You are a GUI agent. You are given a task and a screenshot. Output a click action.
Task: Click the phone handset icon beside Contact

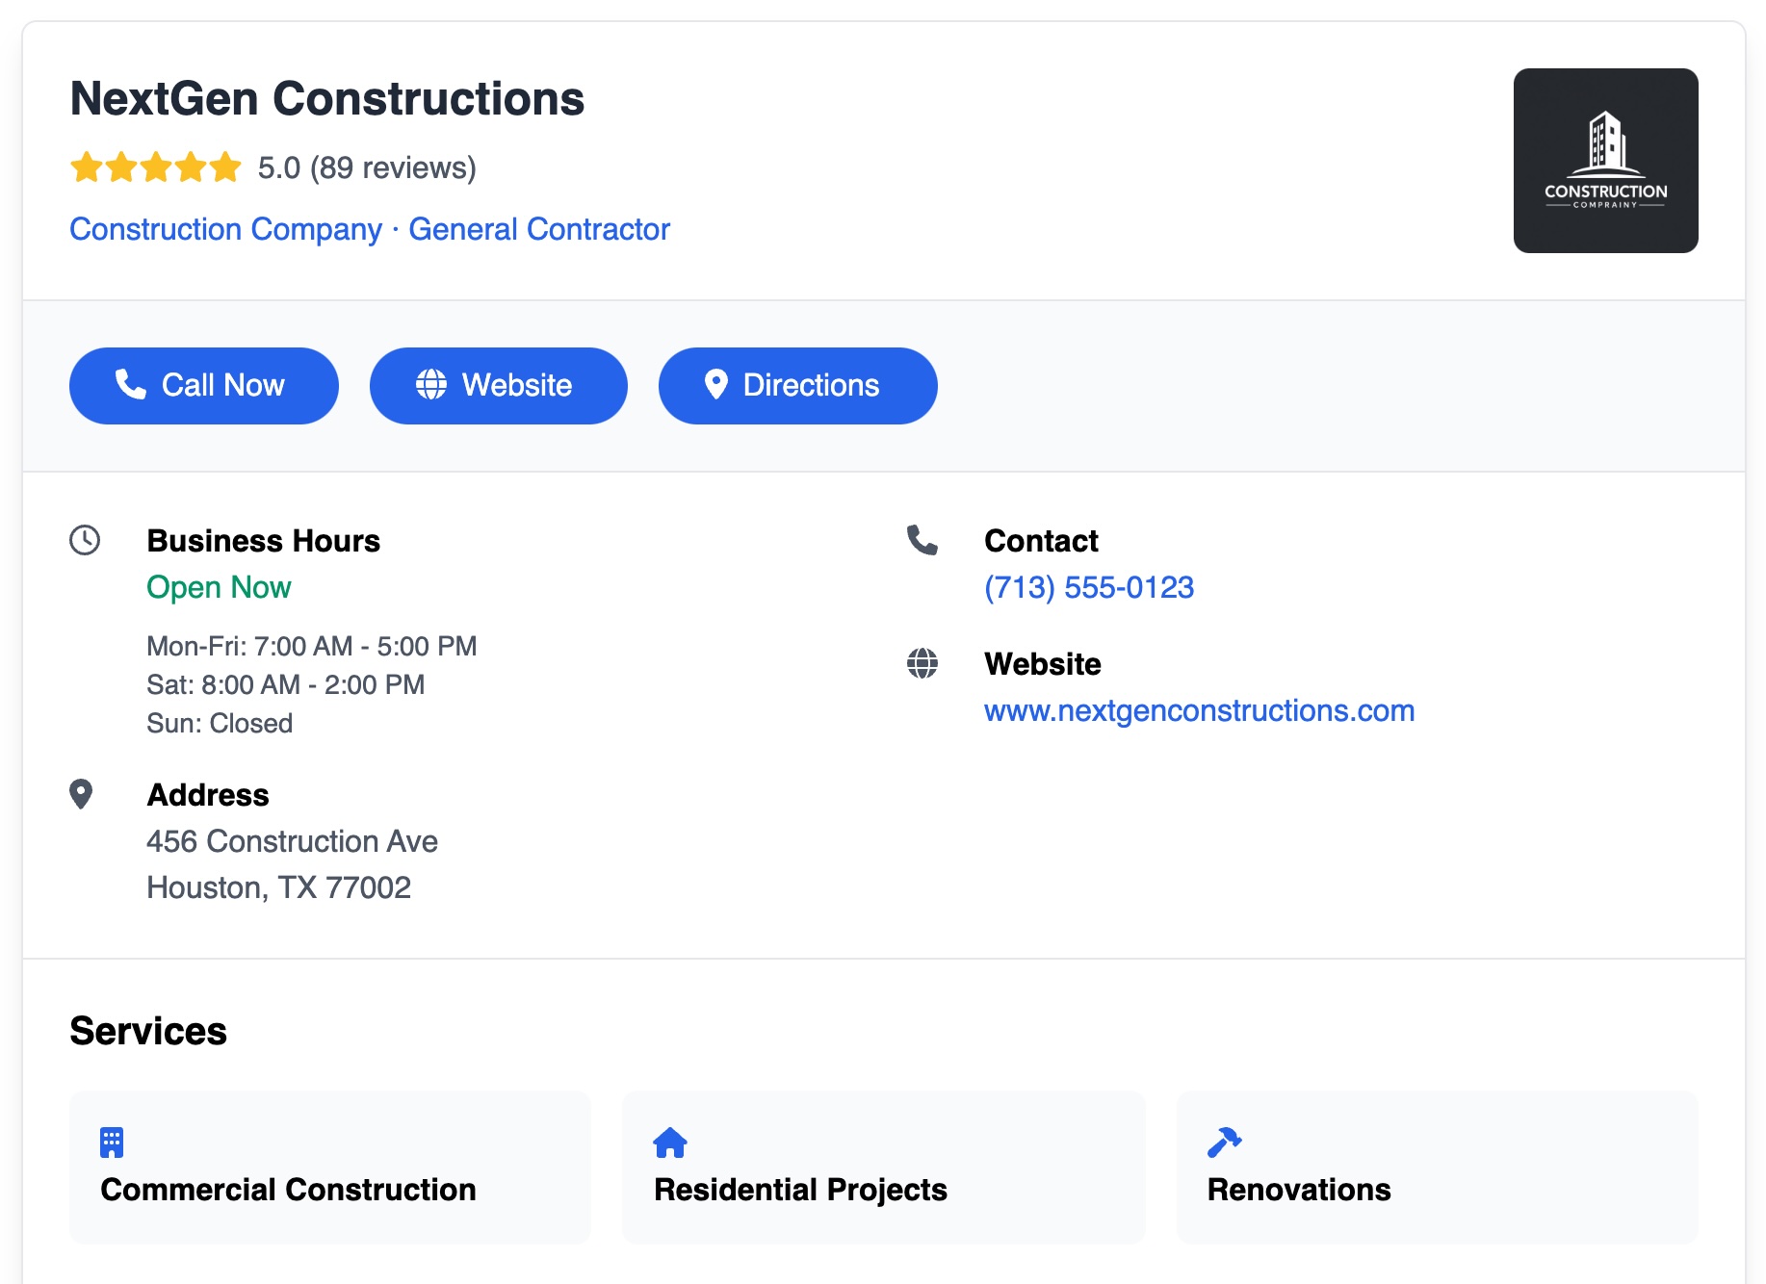pos(922,540)
